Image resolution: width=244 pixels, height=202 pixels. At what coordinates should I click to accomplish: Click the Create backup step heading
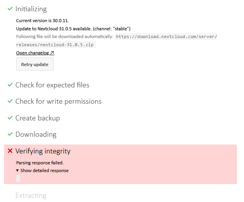[x=38, y=118]
